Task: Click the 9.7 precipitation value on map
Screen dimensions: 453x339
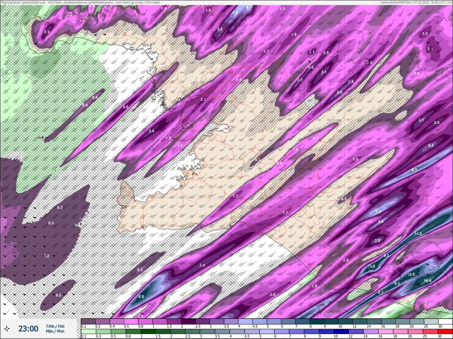Action: (381, 293)
